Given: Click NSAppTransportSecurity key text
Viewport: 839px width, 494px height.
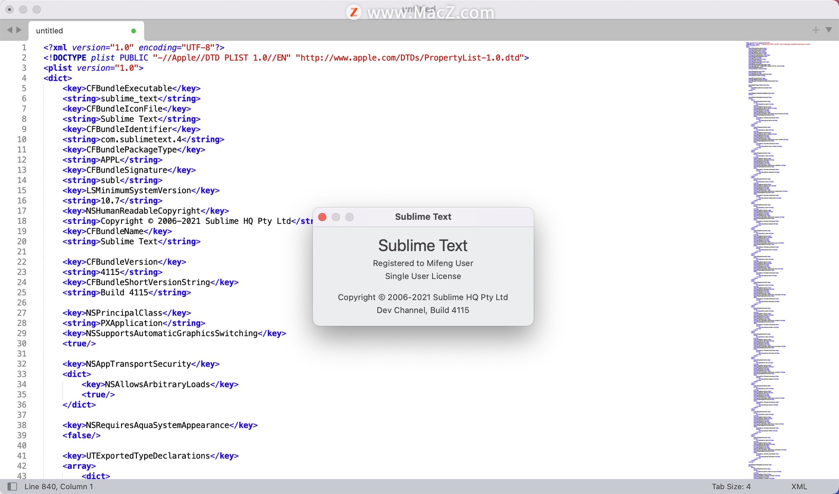Looking at the screenshot, I should tap(139, 364).
